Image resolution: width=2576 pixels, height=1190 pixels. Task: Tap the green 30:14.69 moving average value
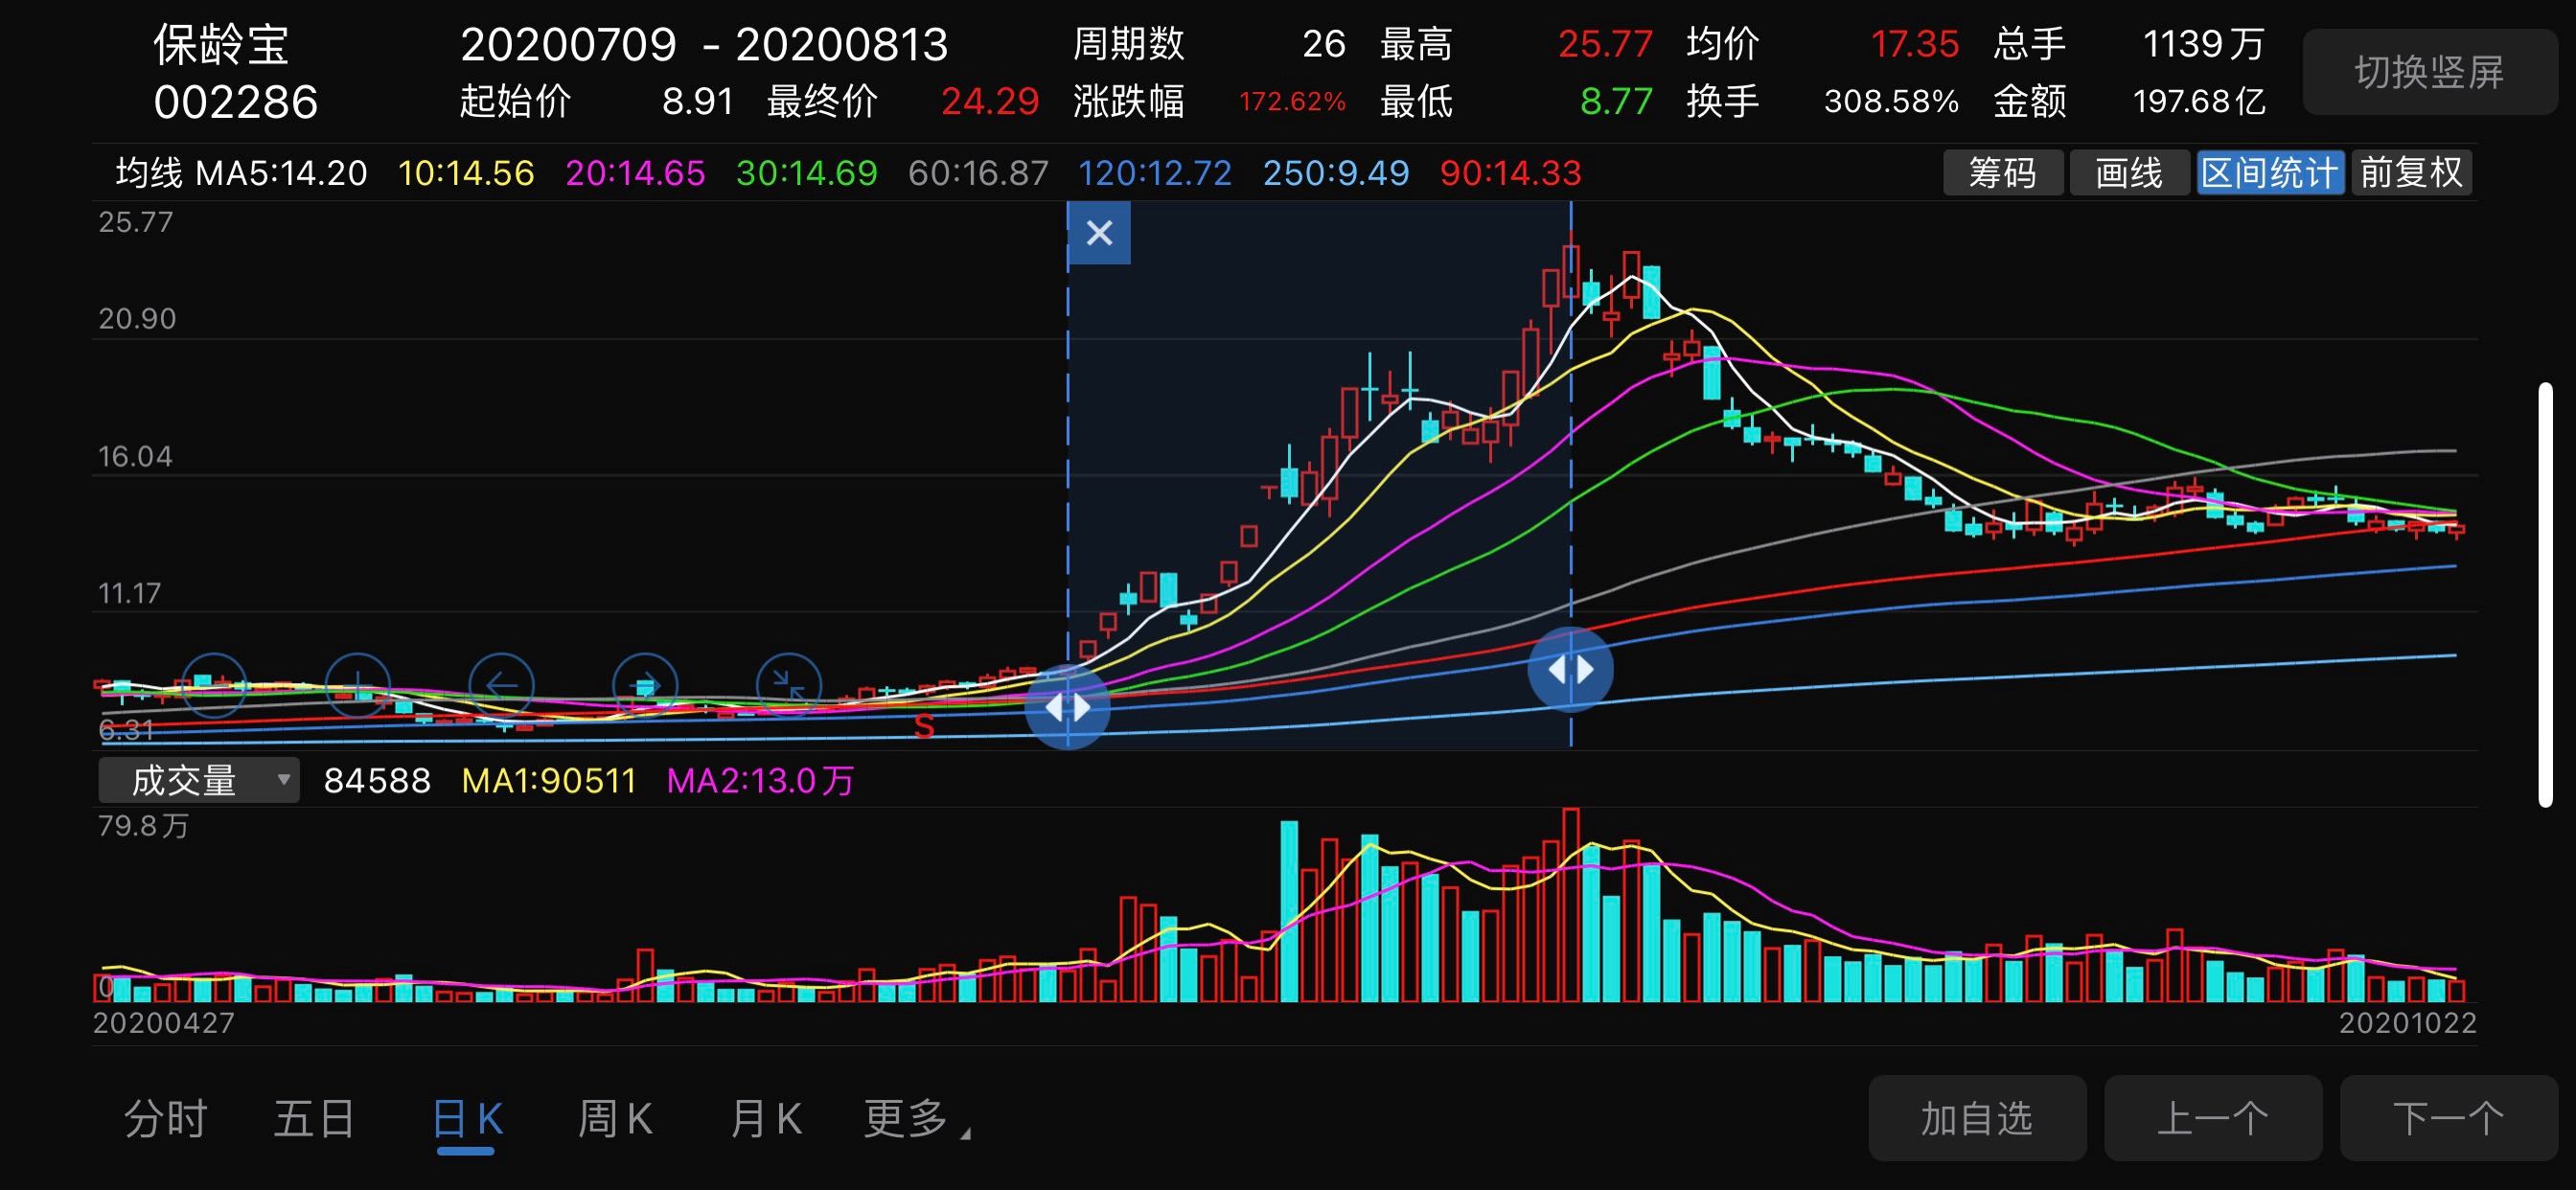click(807, 173)
